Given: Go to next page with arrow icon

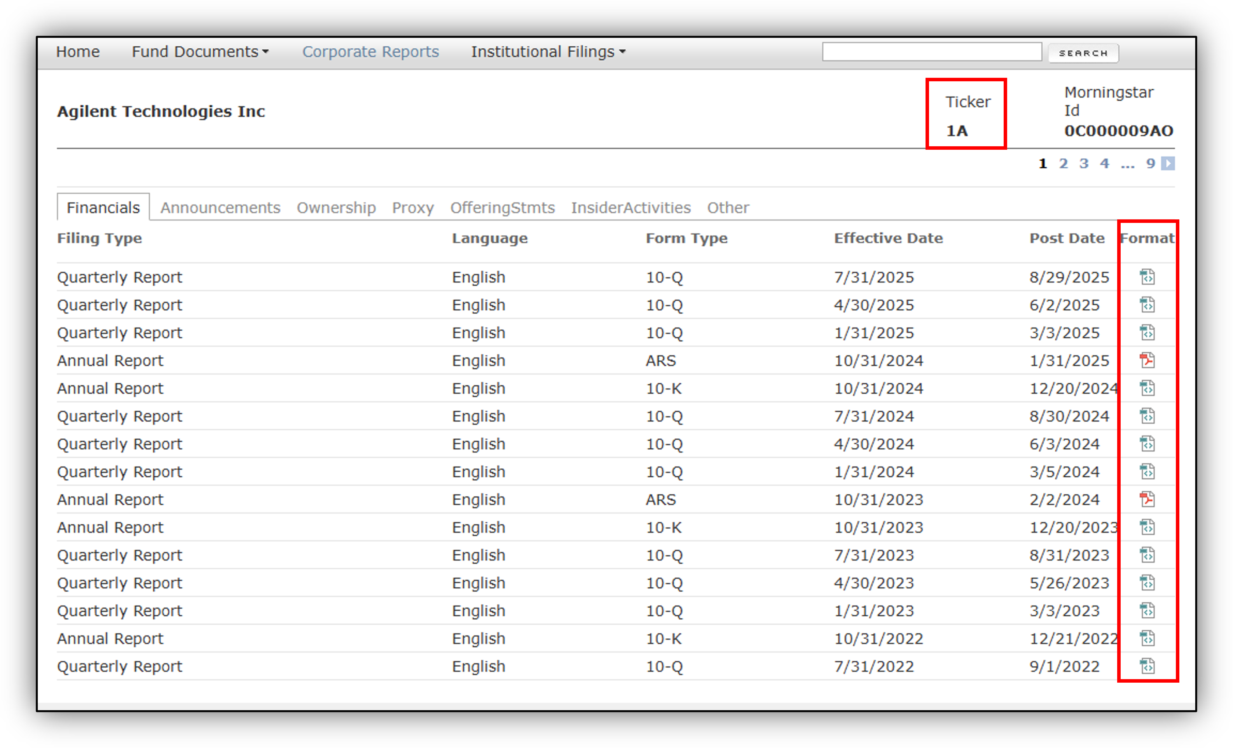Looking at the screenshot, I should pos(1168,163).
